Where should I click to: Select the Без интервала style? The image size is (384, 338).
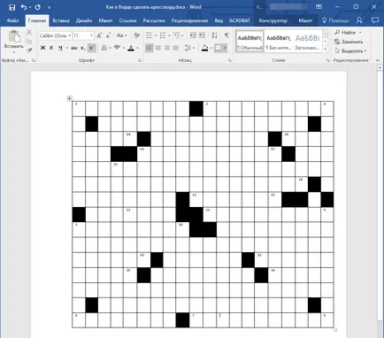(x=279, y=42)
